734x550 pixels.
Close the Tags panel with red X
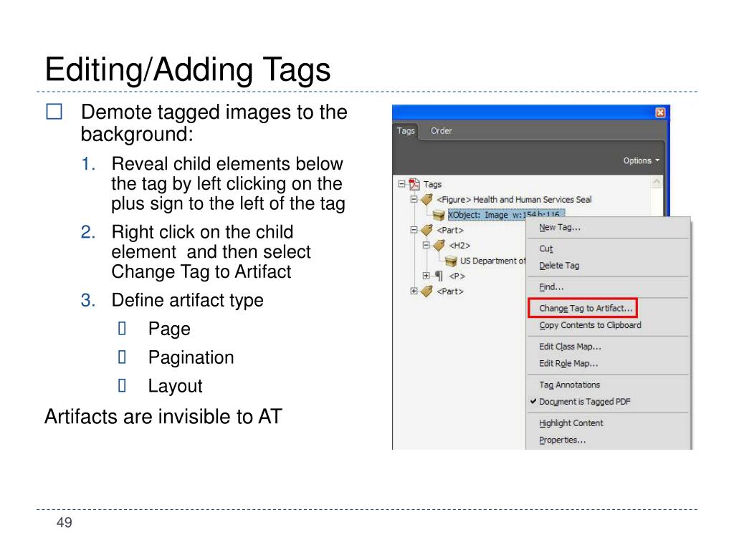coord(660,112)
